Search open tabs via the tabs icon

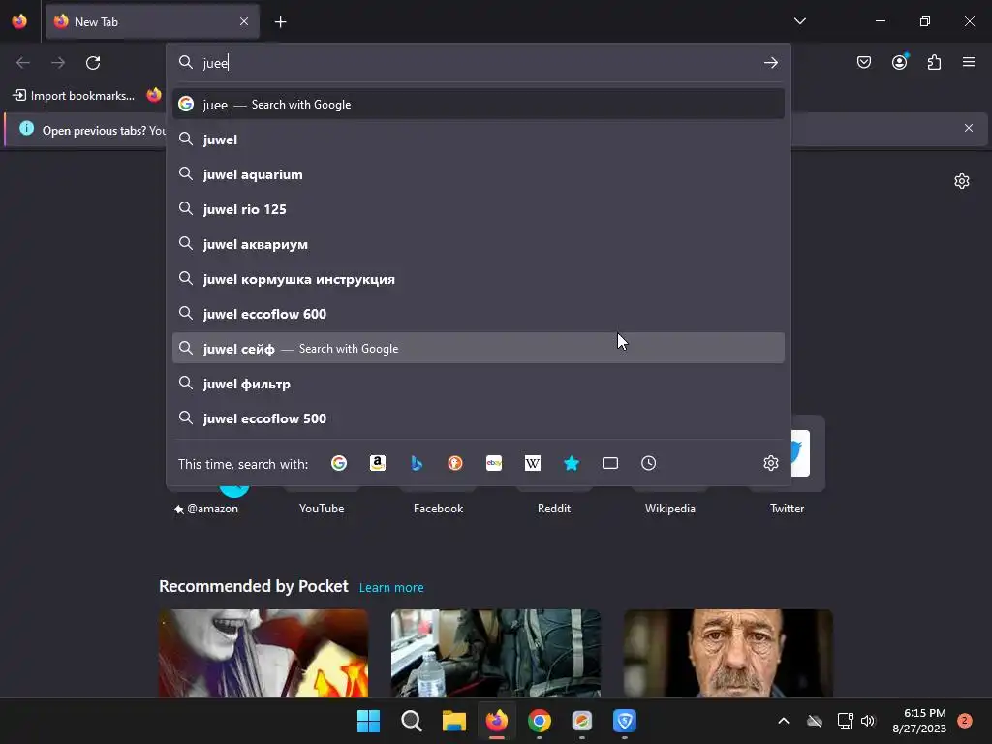click(610, 463)
